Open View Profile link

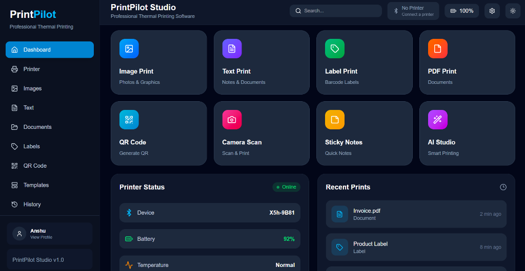(41, 237)
